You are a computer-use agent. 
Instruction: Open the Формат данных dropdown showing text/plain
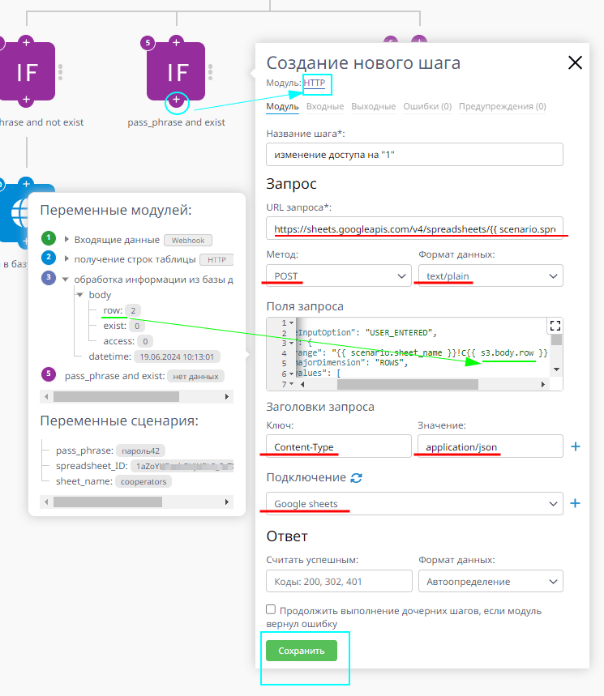point(490,276)
